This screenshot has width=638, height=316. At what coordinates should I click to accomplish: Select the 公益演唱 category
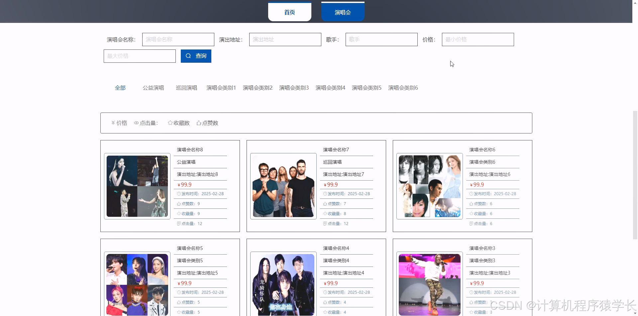pyautogui.click(x=153, y=88)
